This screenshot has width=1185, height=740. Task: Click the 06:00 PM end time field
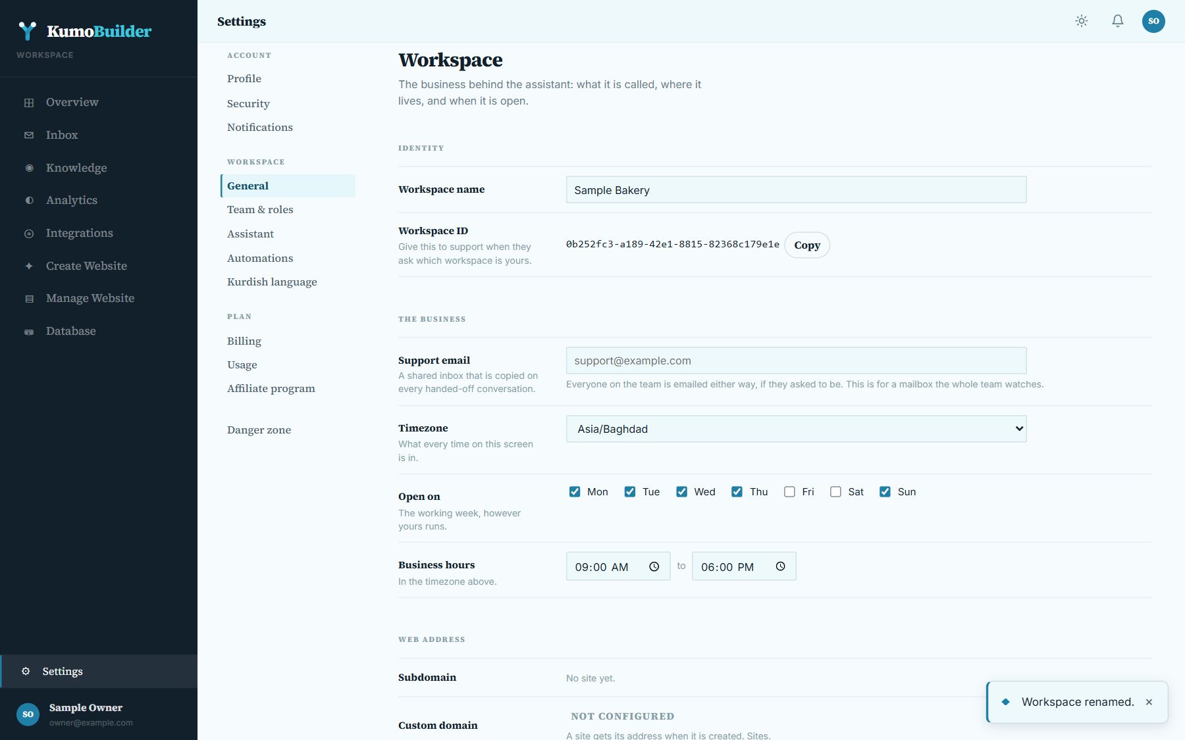744,566
